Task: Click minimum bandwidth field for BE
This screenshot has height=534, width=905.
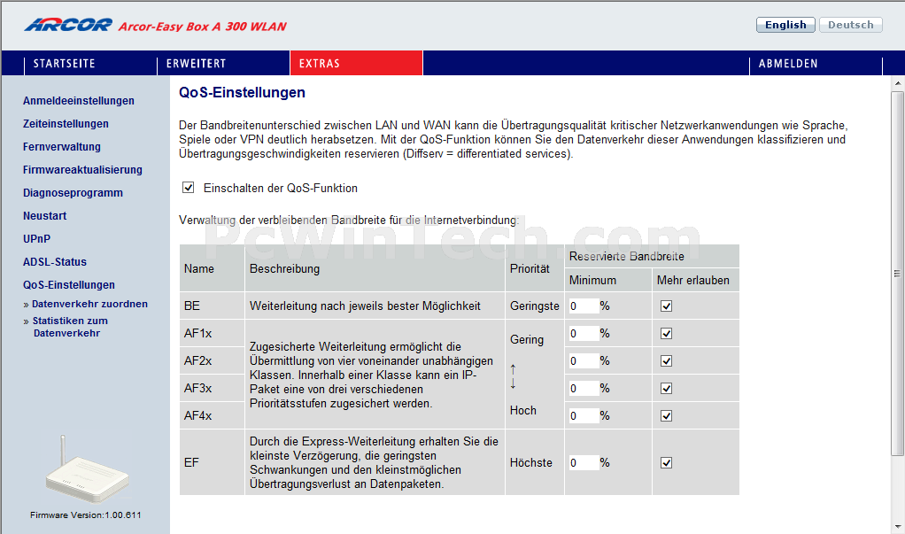Action: click(x=584, y=306)
